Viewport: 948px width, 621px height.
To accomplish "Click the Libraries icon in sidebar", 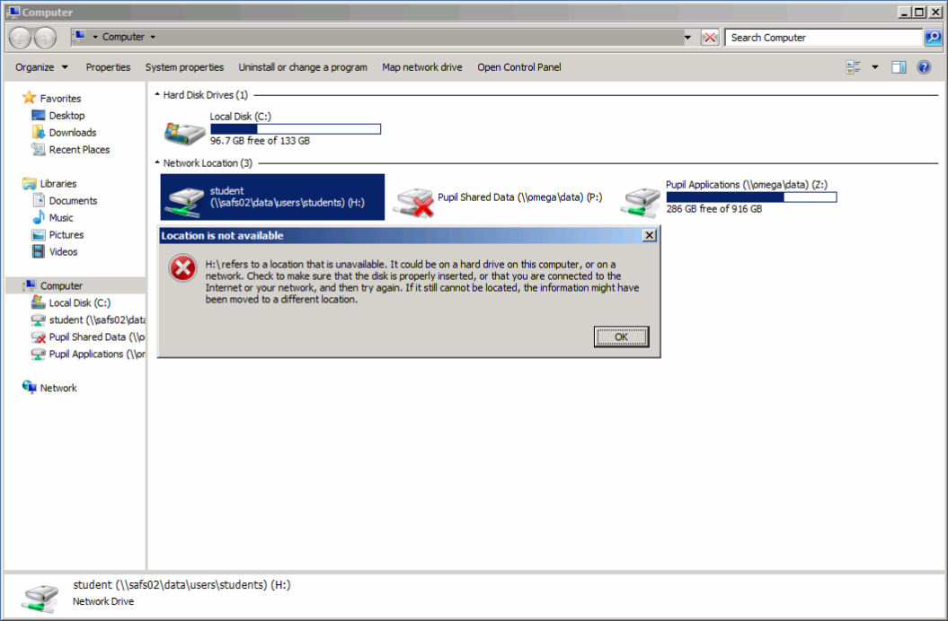I will [x=29, y=183].
